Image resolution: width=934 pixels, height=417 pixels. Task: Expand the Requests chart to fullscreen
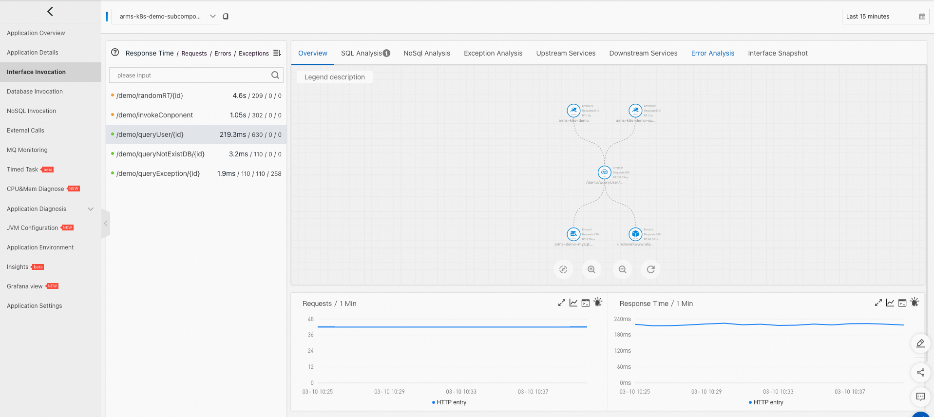(x=562, y=303)
